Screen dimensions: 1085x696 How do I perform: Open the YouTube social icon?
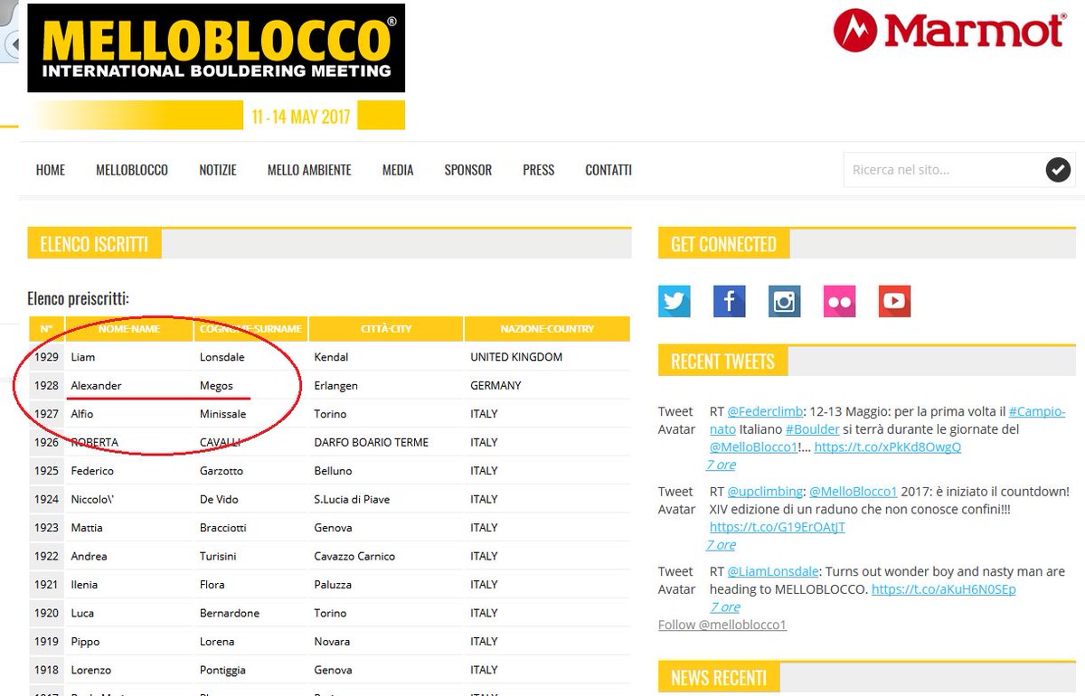(x=895, y=301)
